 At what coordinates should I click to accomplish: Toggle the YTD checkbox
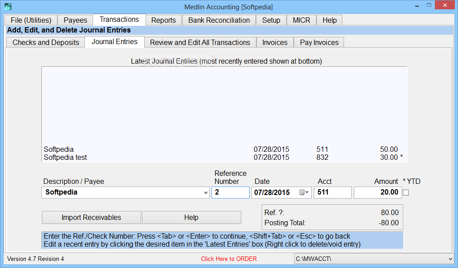(406, 193)
